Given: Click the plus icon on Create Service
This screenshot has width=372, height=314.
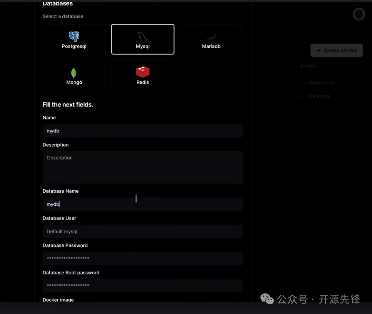Looking at the screenshot, I should pos(318,50).
